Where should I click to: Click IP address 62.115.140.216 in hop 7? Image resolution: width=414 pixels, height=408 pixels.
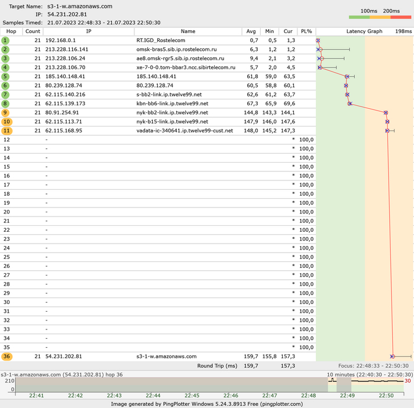click(x=65, y=95)
